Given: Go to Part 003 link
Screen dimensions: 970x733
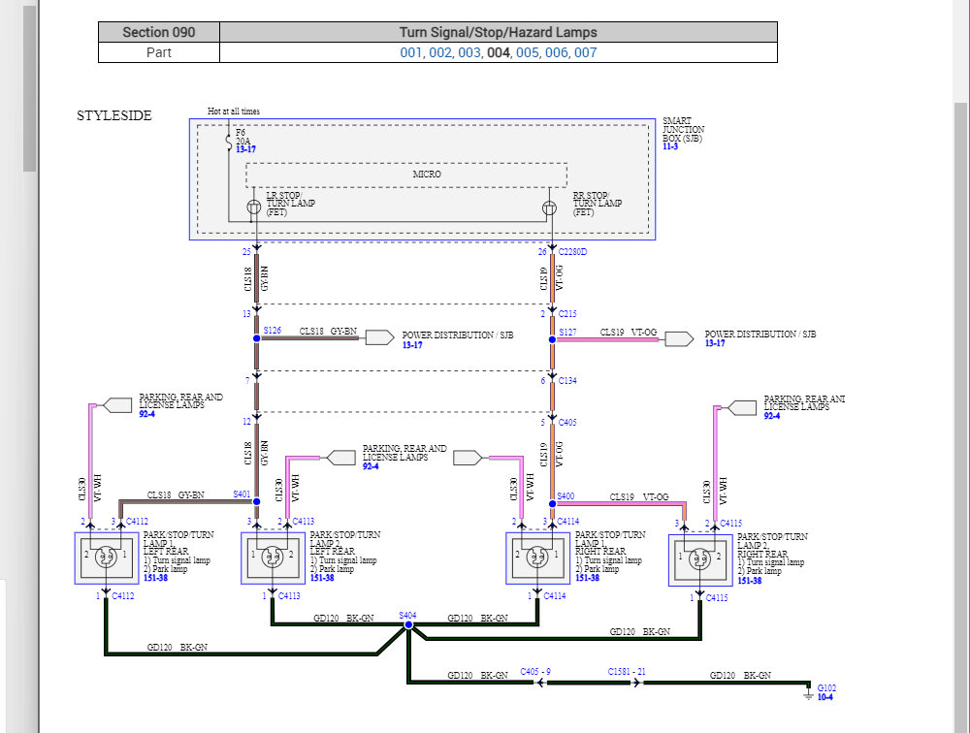Looking at the screenshot, I should click(469, 52).
